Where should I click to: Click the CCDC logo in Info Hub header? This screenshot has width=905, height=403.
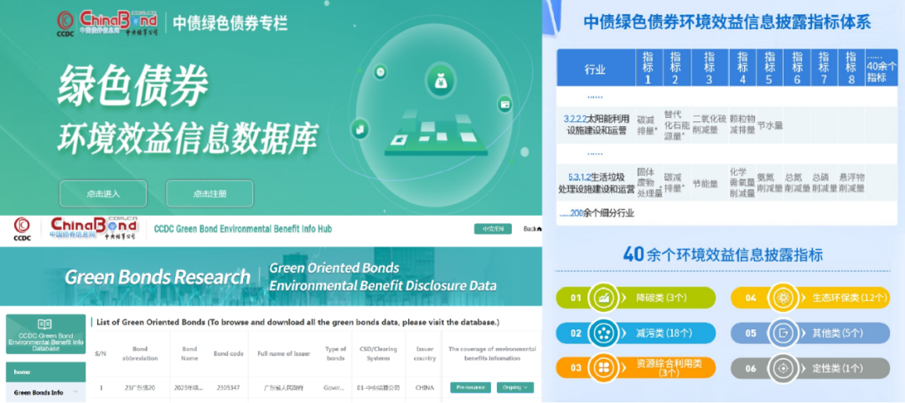click(x=22, y=229)
